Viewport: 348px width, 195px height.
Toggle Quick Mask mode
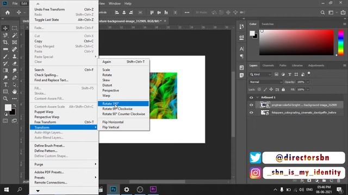coord(5,121)
